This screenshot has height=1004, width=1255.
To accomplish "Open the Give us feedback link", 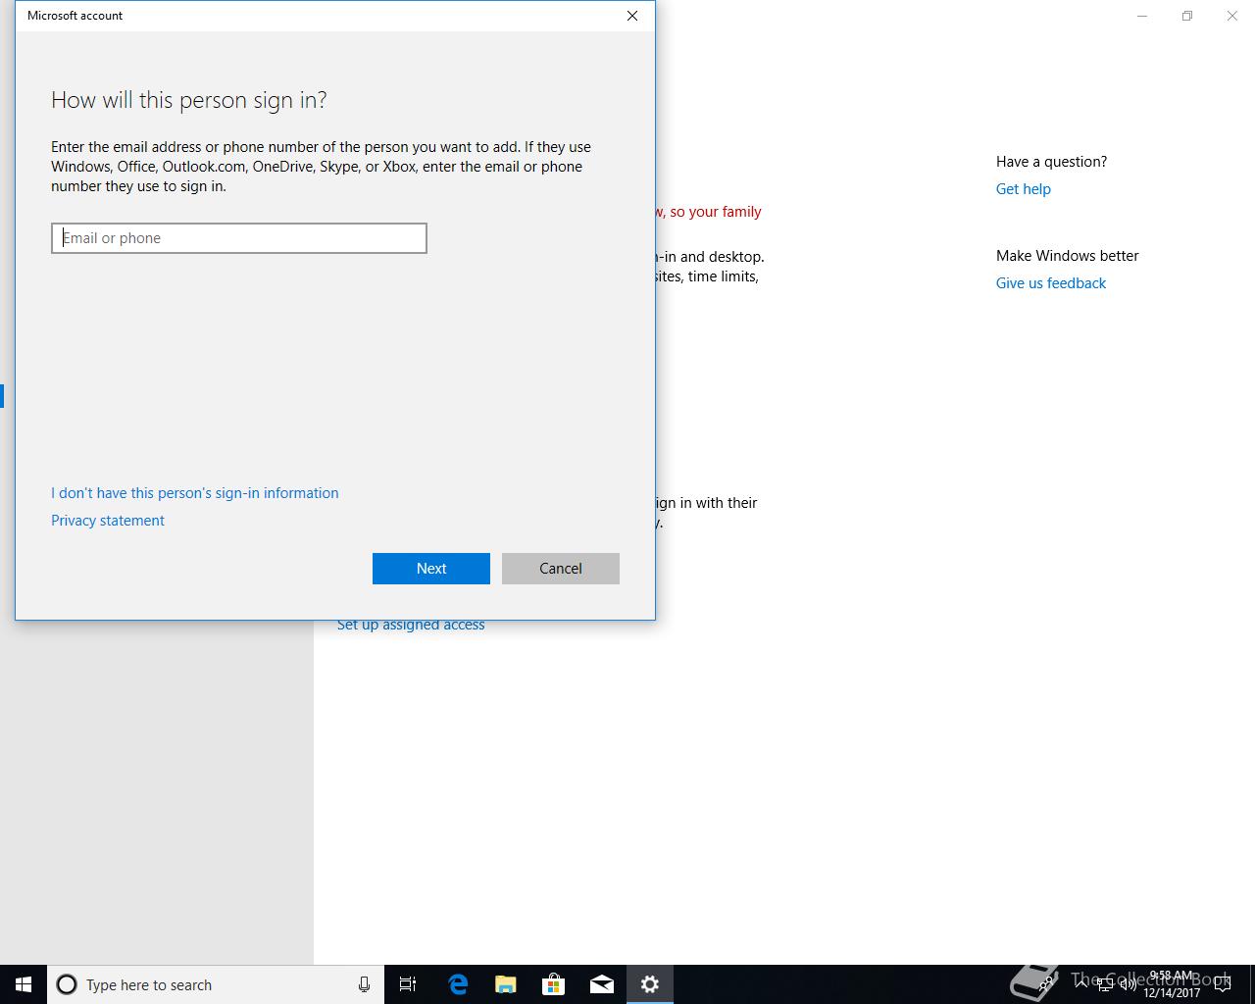I will coord(1051,283).
